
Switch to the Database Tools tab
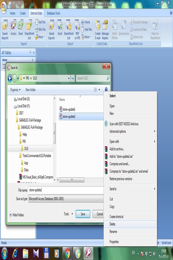[x=53, y=13]
